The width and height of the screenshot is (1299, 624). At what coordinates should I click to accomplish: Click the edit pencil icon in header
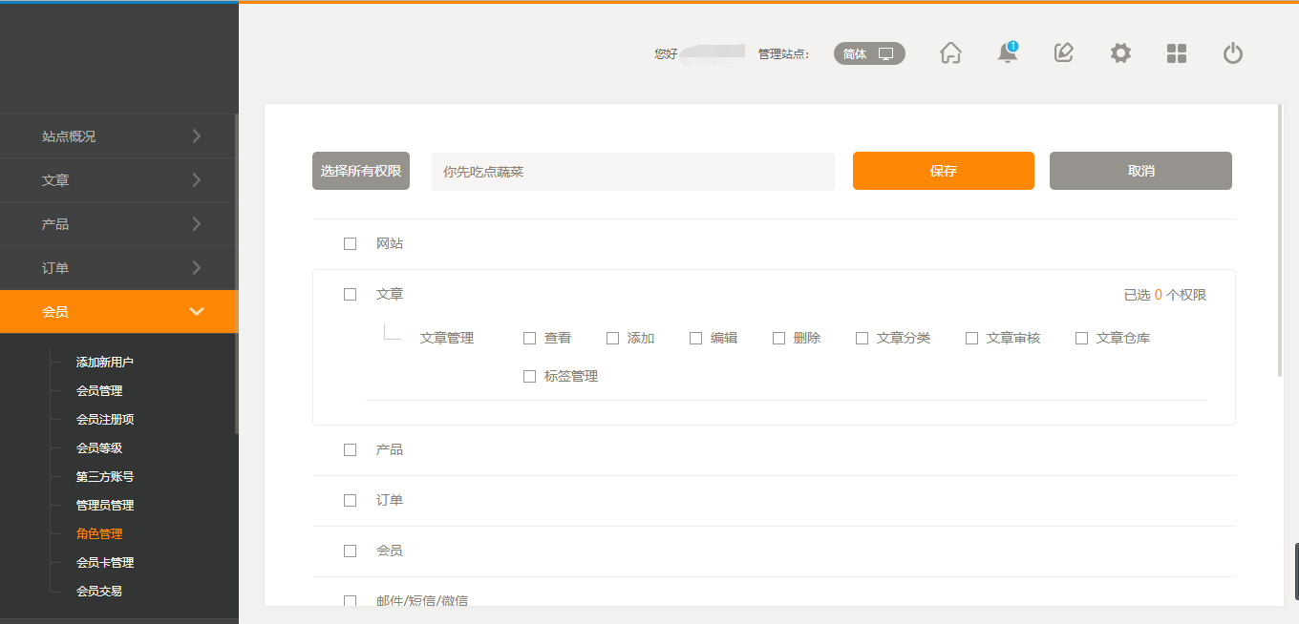tap(1063, 53)
